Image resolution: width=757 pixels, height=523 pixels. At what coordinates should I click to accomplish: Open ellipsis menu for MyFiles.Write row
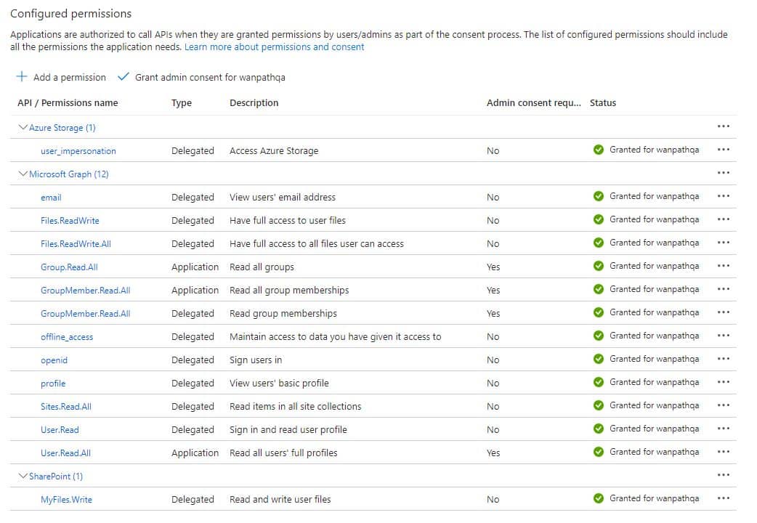click(722, 499)
